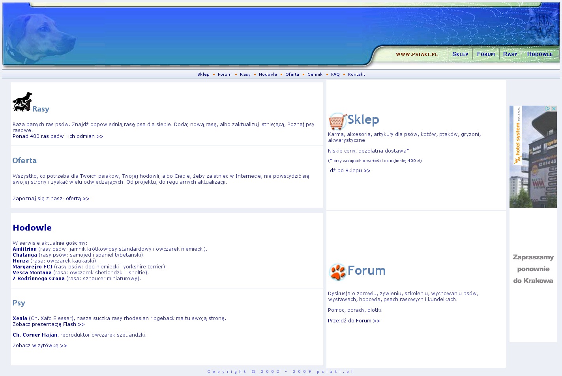Click 'Zobacz wizytówkę >>' link

click(39, 346)
